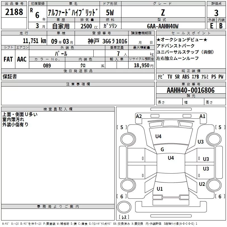Click the chassis number AAHH40-0016806

[x=191, y=90]
